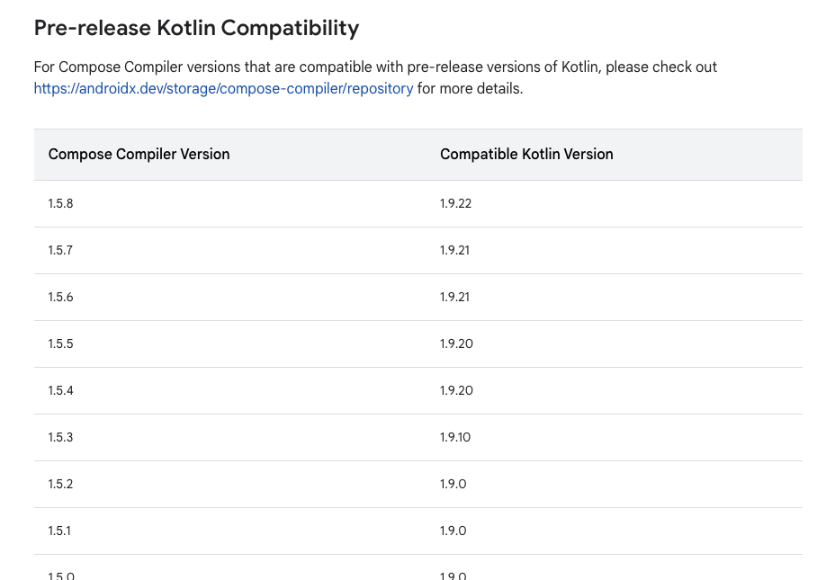Select Kotlin 1.9.21 in the 1.5.6 row

coord(455,297)
